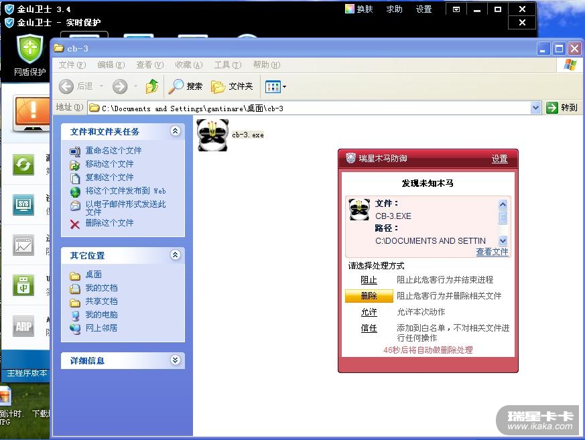Go up one folder level icon
585x440 pixels.
pos(152,86)
